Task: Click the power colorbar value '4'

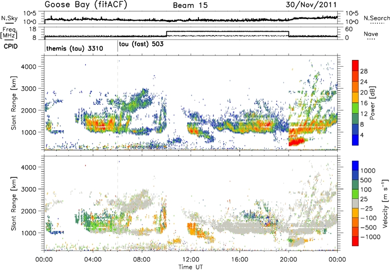Action: click(362, 135)
